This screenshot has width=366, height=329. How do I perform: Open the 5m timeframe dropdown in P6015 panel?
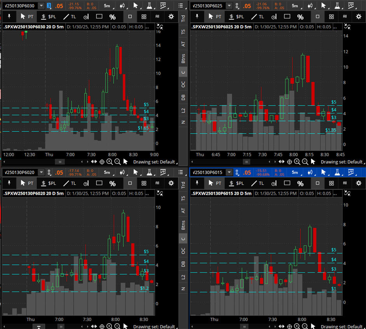[296, 172]
